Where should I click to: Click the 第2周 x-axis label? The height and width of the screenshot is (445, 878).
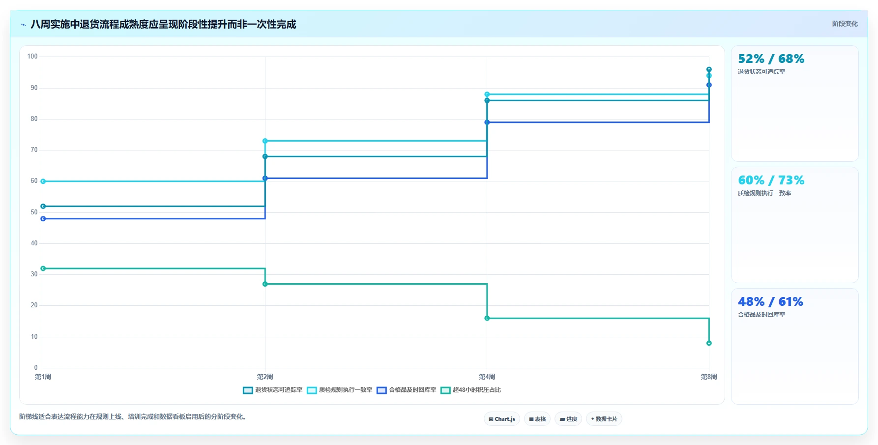coord(265,377)
